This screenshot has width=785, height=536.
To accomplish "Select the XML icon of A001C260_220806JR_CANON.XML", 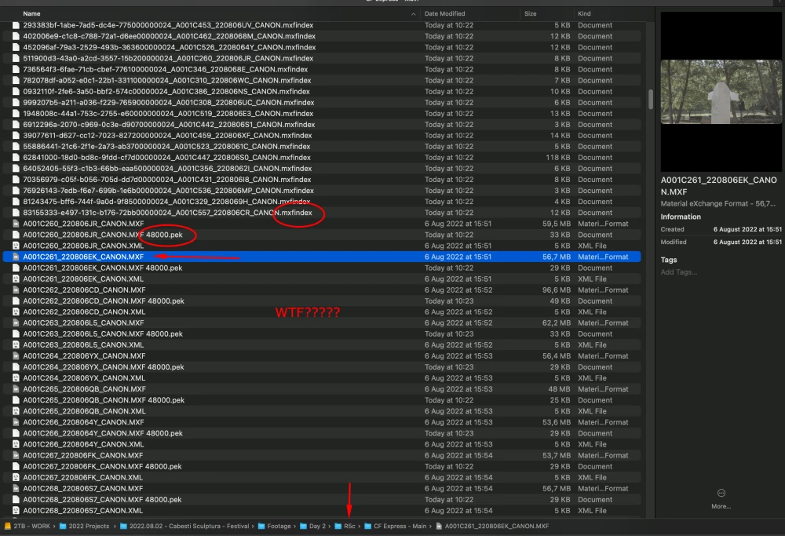I will click(x=16, y=246).
